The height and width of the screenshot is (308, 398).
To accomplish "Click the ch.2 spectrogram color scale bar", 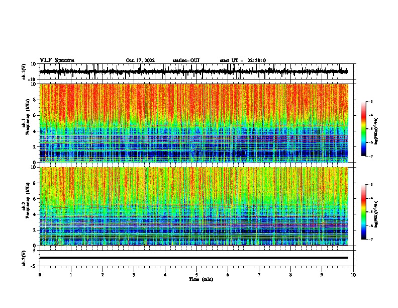I will click(363, 212).
